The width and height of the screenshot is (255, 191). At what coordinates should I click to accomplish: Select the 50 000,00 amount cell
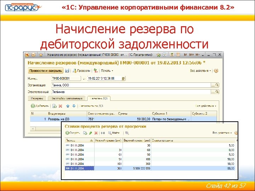pyautogui.click(x=134, y=119)
